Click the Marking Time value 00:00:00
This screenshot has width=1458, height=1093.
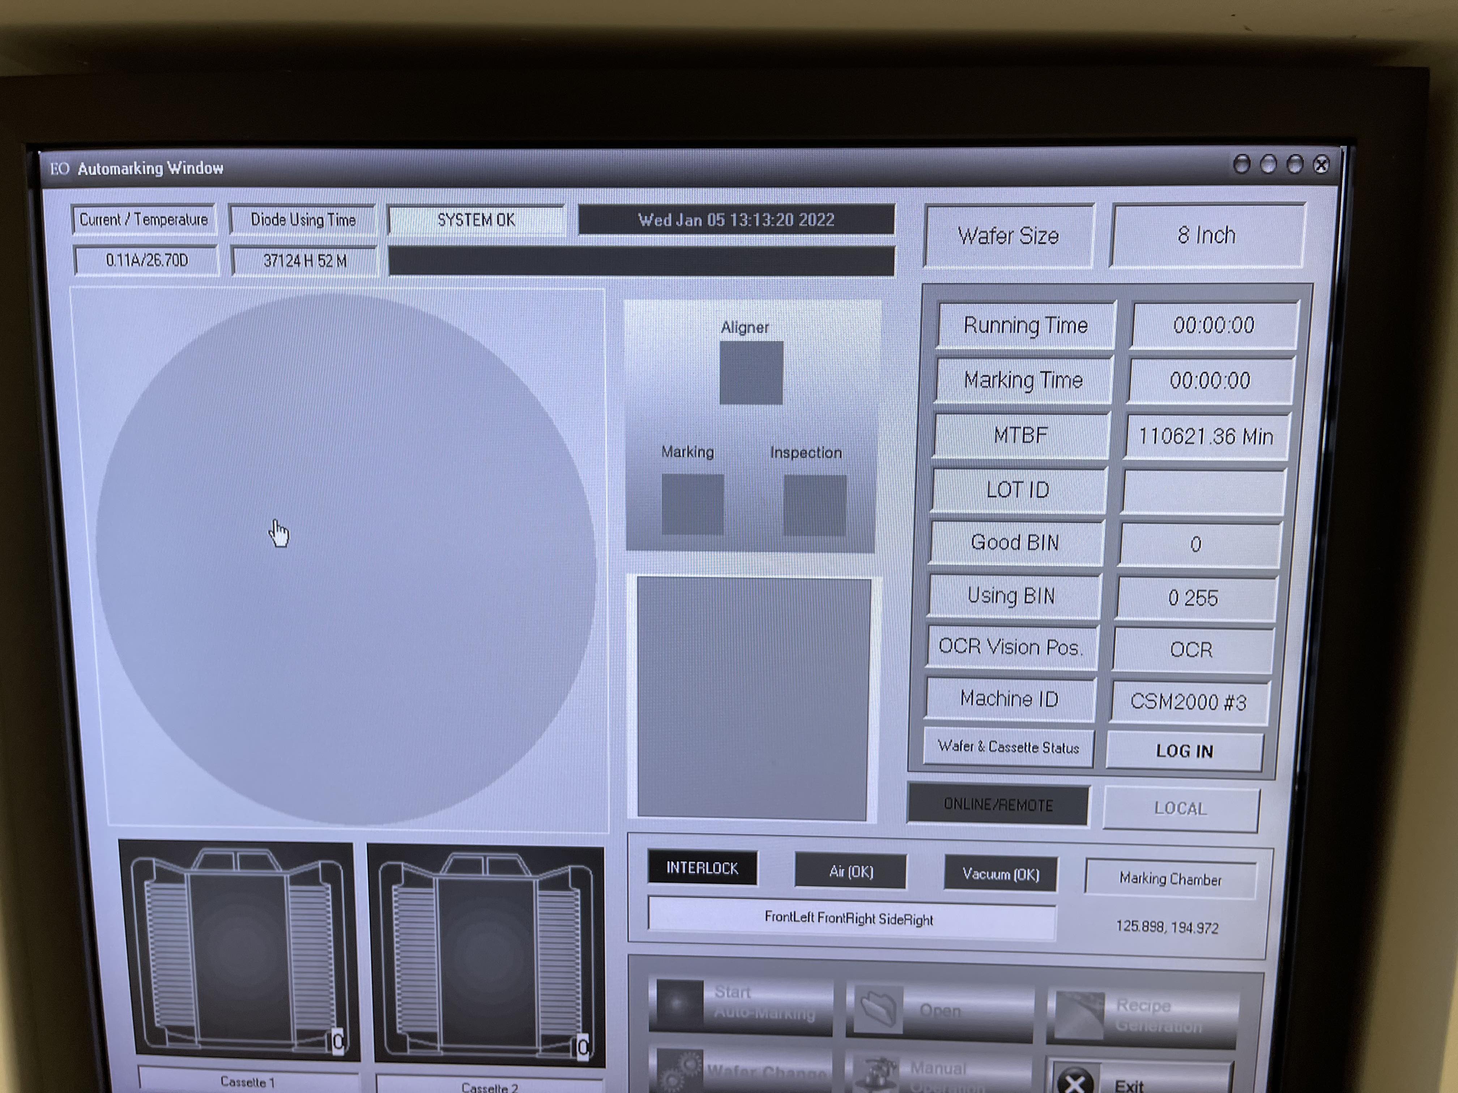point(1210,381)
